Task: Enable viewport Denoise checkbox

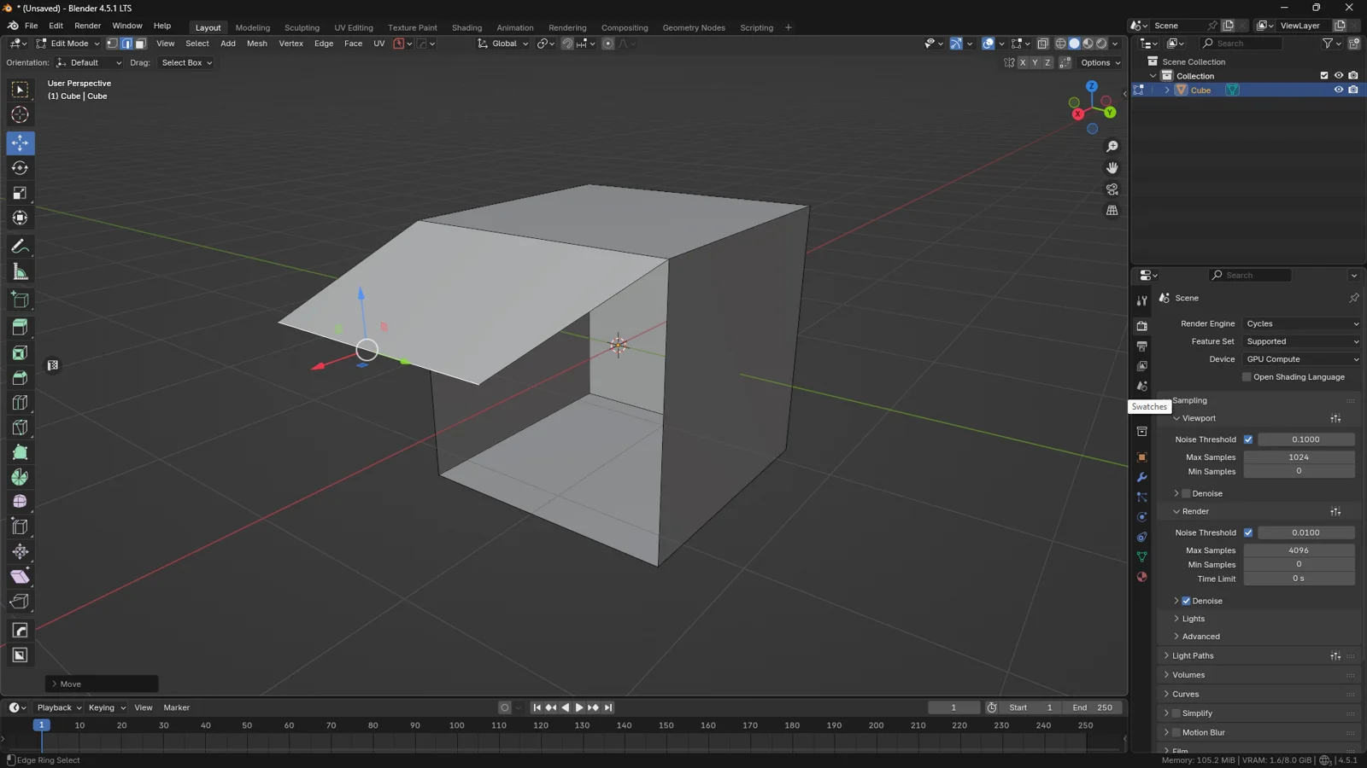Action: pyautogui.click(x=1186, y=493)
